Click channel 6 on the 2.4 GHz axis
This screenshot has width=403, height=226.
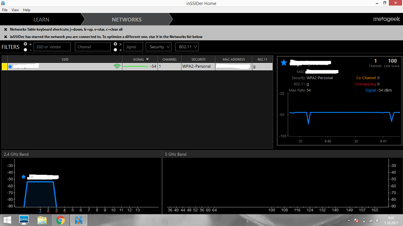pyautogui.click(x=81, y=210)
